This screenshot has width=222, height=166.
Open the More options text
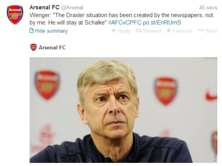click(211, 31)
